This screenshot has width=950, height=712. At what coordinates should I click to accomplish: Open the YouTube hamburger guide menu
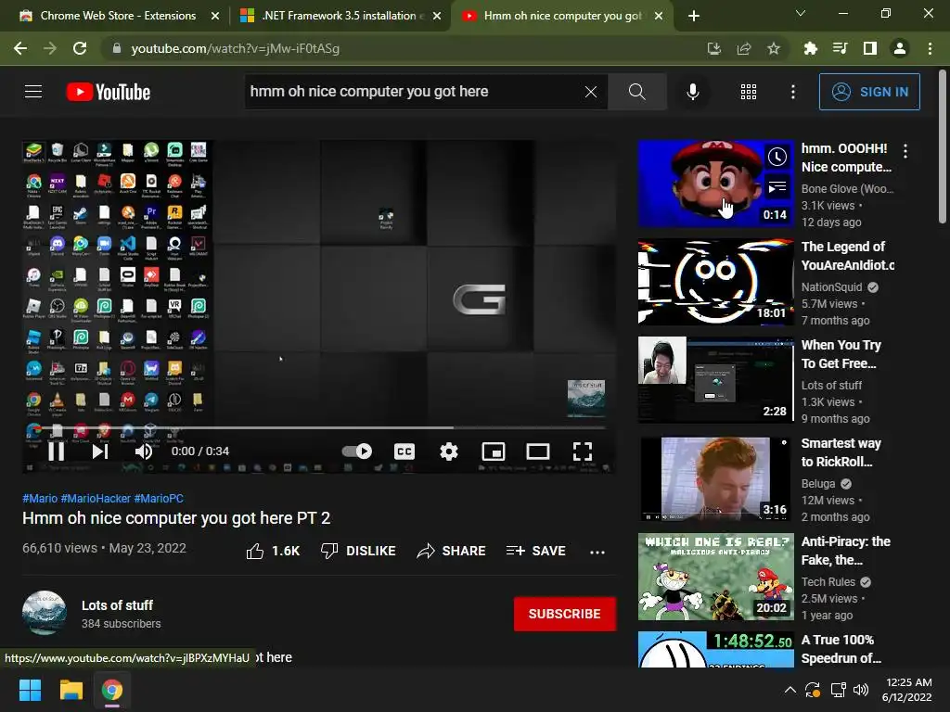(33, 92)
